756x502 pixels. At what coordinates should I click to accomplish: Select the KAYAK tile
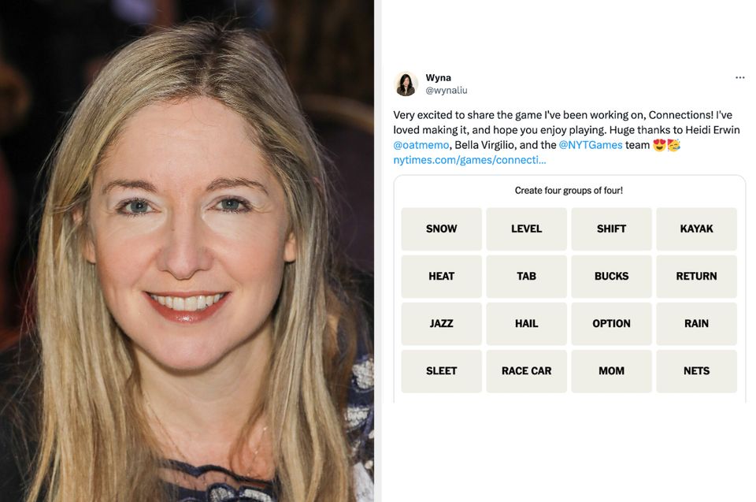(x=696, y=229)
